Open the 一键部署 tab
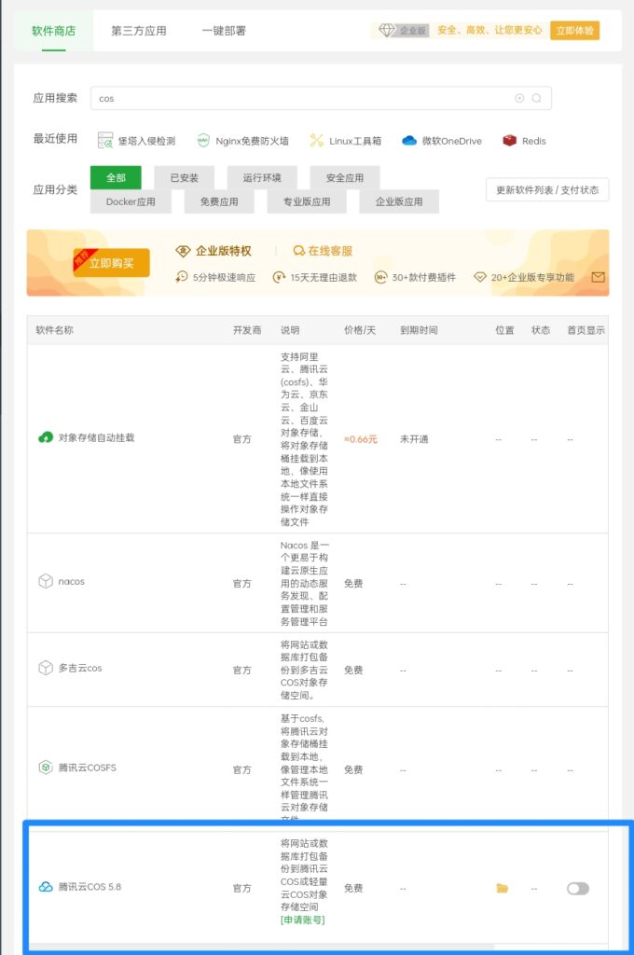The height and width of the screenshot is (955, 634). tap(224, 31)
